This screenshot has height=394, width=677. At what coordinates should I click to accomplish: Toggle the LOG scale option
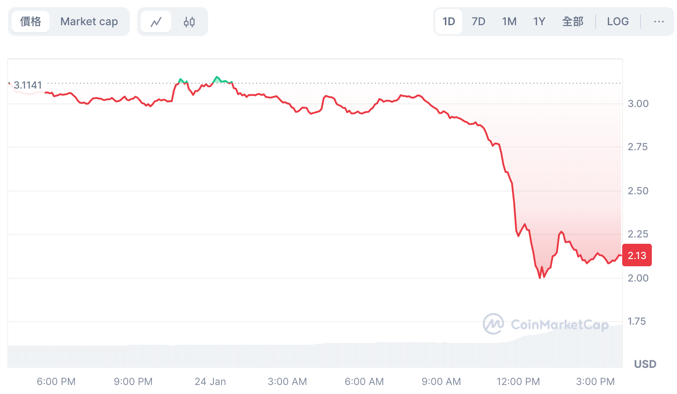click(x=618, y=21)
